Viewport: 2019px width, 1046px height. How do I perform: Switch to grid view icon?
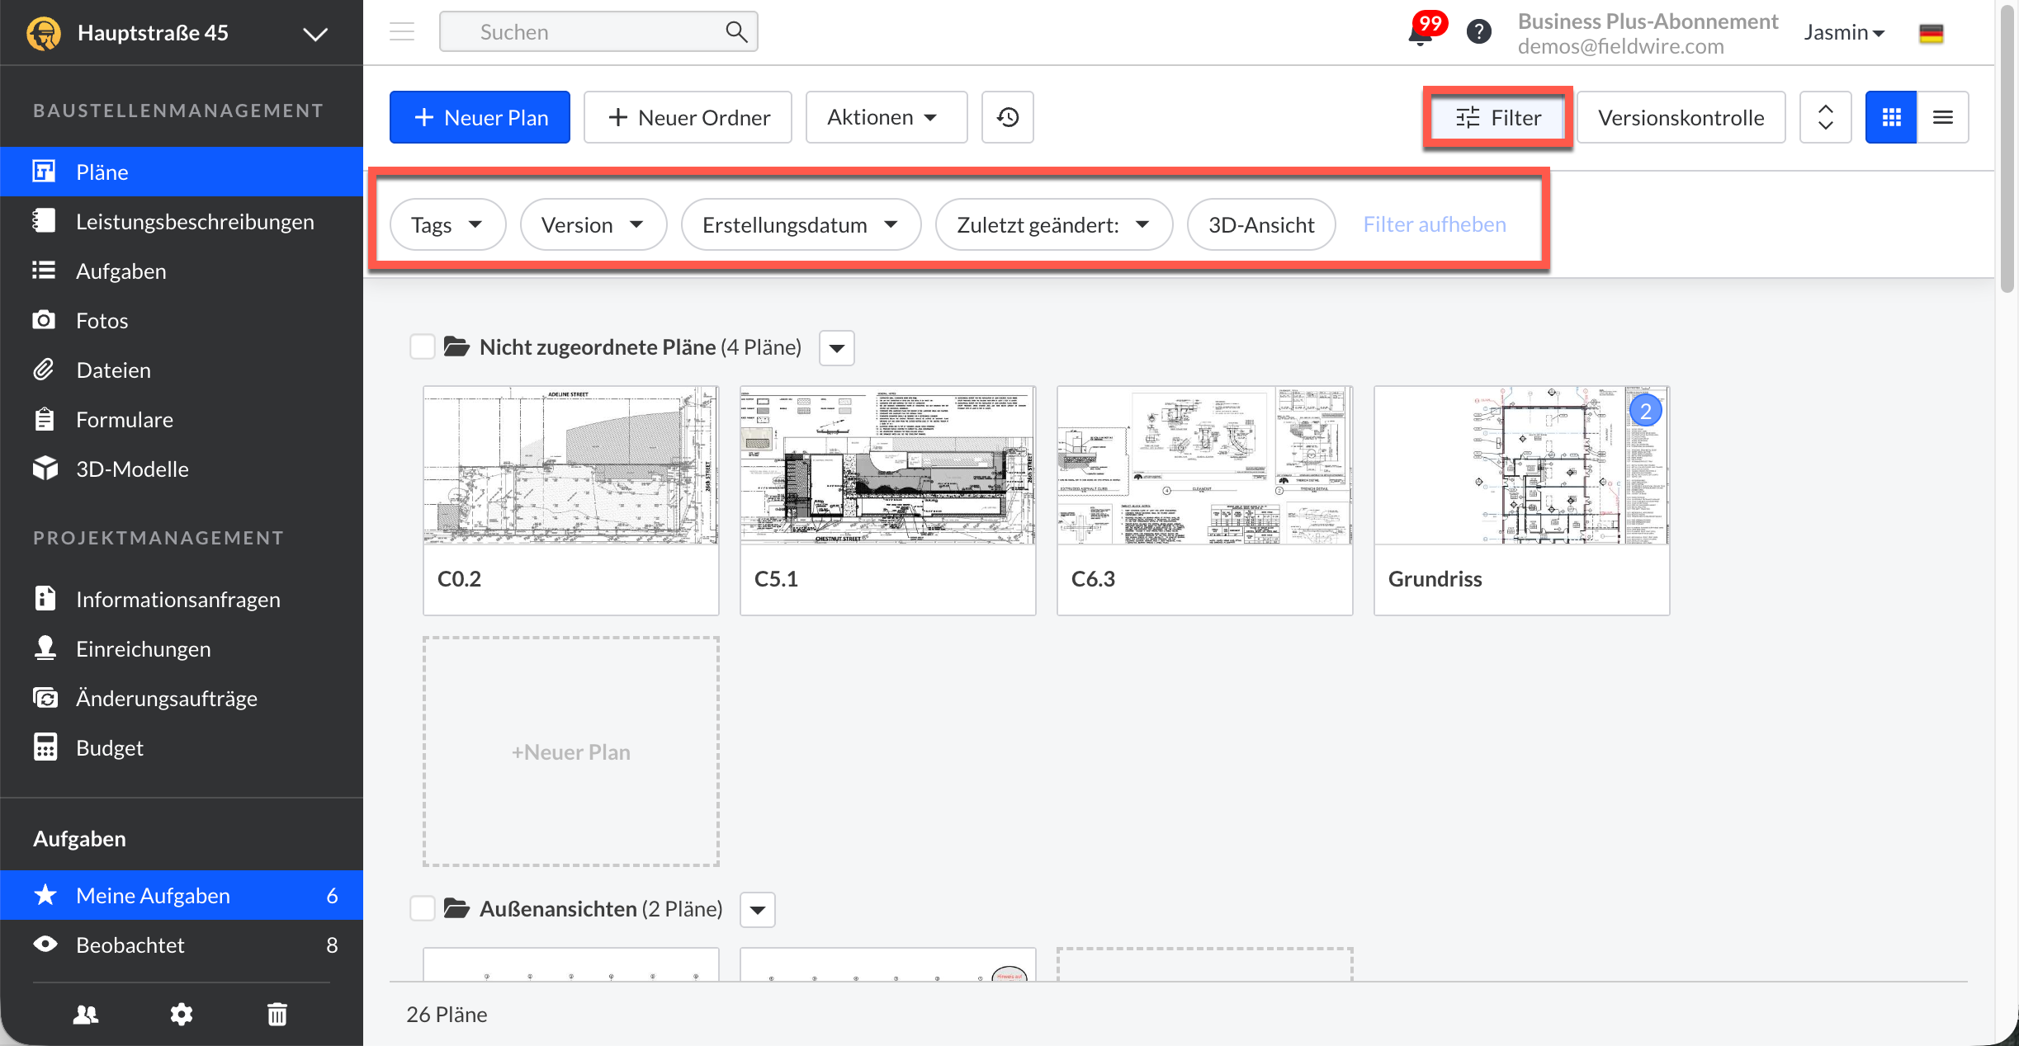coord(1891,117)
